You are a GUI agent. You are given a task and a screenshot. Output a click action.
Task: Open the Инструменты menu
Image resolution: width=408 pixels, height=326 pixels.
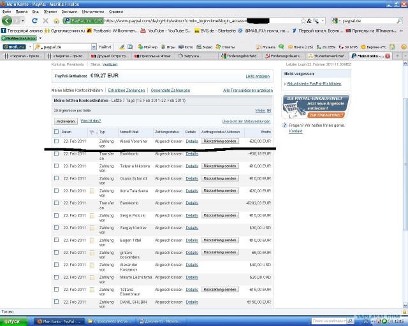(93, 11)
